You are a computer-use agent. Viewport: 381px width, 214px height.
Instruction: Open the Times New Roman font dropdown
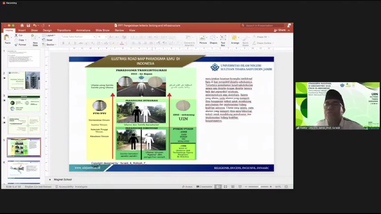click(94, 37)
